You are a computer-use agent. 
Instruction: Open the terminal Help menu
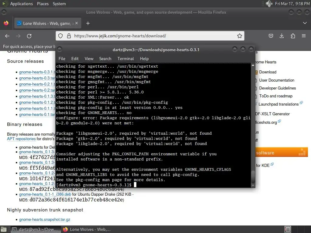(x=144, y=59)
